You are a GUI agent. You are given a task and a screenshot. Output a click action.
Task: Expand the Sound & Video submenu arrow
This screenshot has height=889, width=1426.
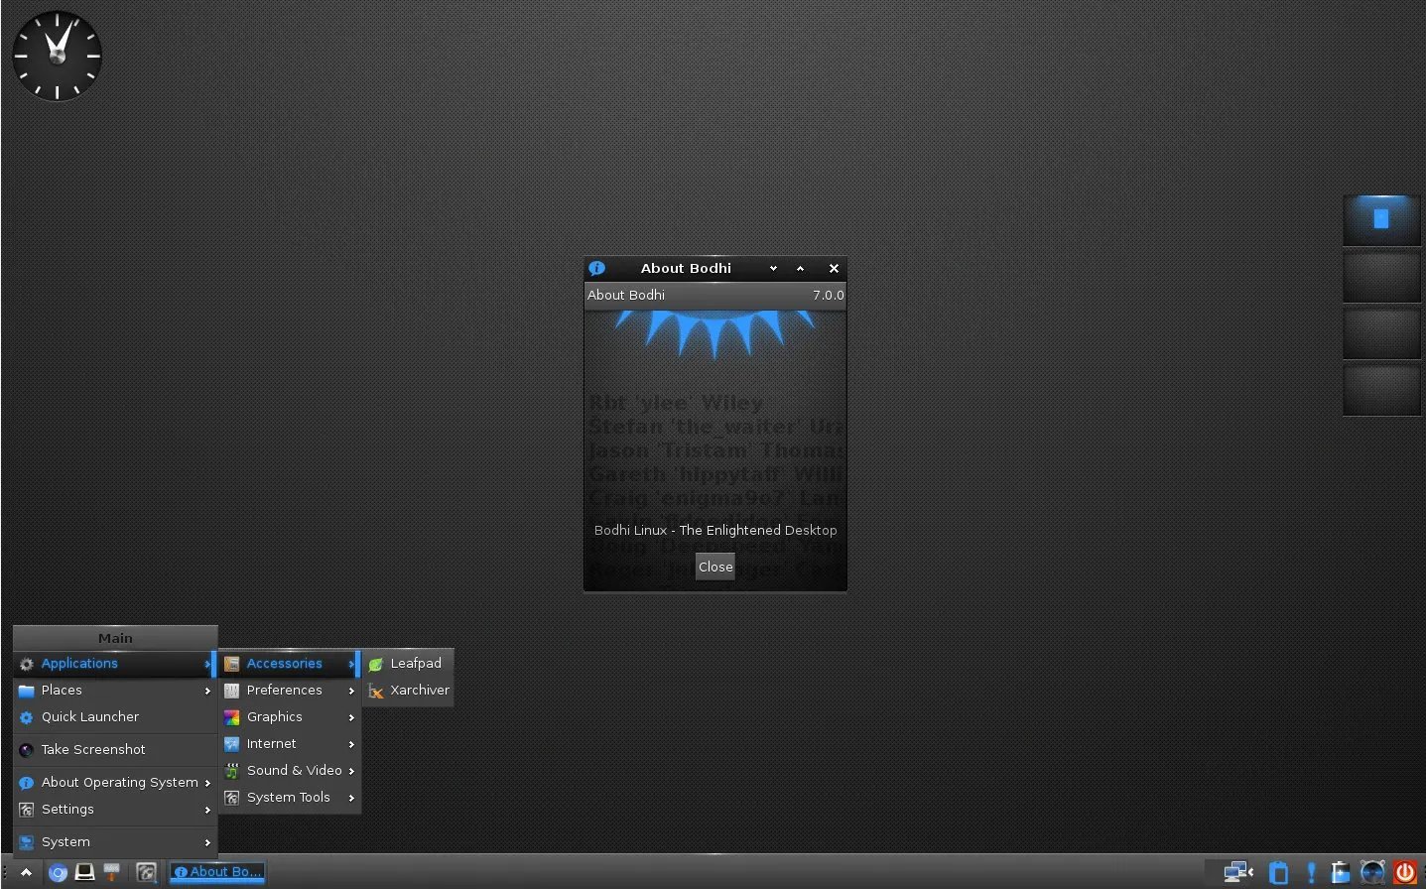(351, 771)
